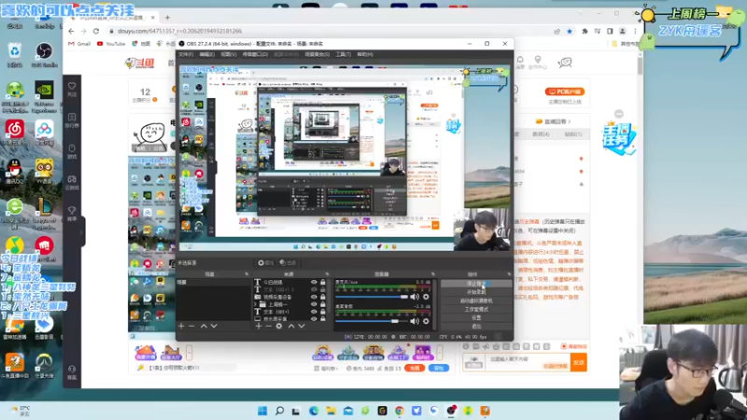Screen dimensions: 747x420
Task: Open OBS 帮助(H) menu
Action: coord(365,54)
